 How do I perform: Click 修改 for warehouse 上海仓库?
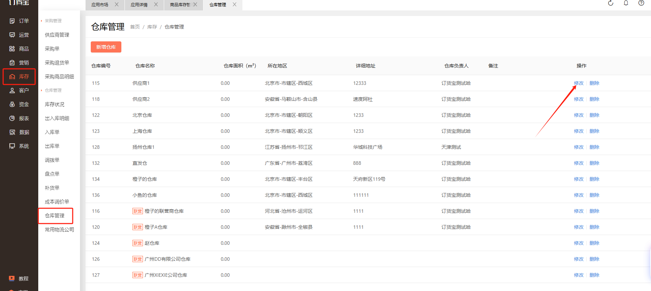[579, 131]
